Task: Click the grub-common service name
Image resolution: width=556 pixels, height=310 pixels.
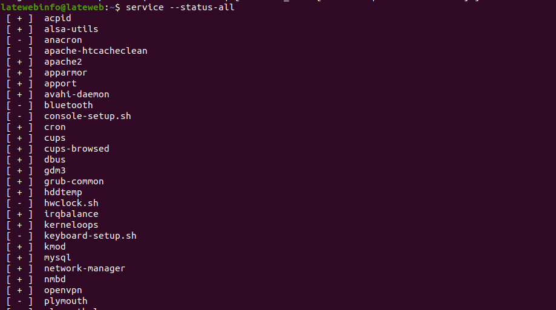Action: 74,181
